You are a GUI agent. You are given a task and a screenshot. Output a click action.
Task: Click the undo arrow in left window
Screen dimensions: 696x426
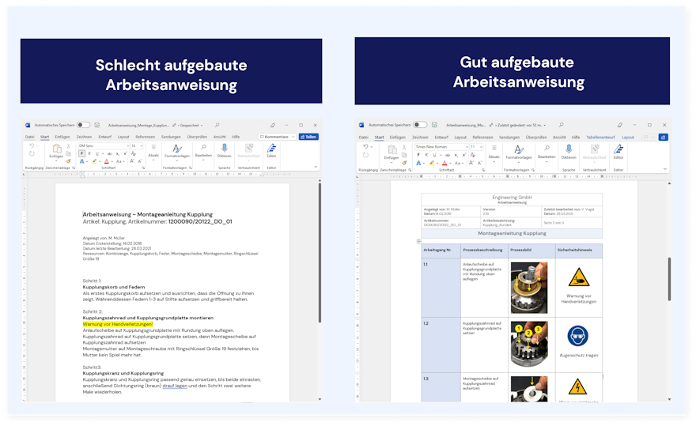click(32, 146)
